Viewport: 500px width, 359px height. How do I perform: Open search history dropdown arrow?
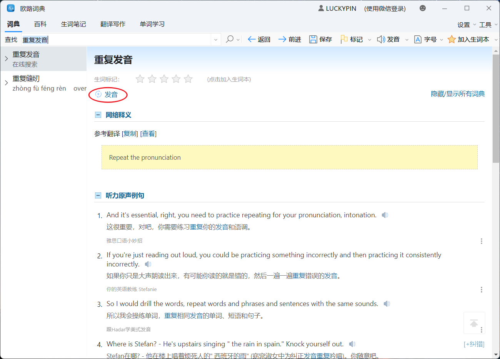point(216,40)
